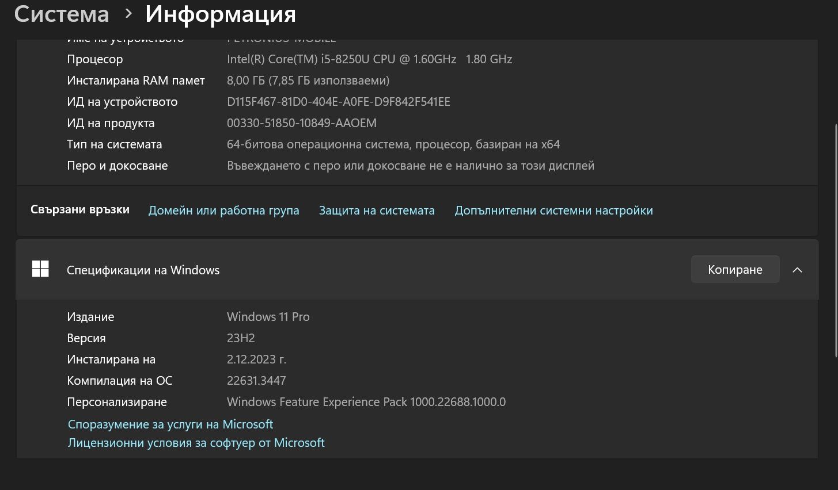
Task: Click the Тип на системата label
Action: point(115,144)
